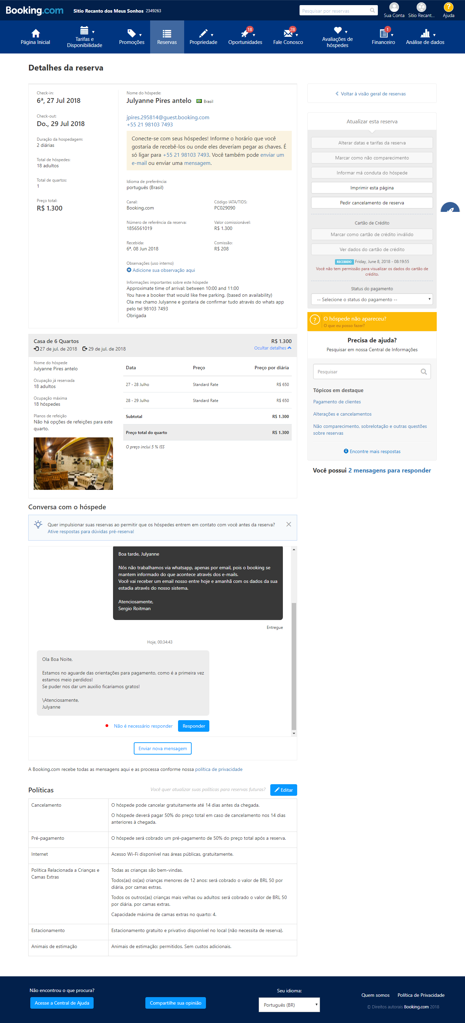The height and width of the screenshot is (1023, 465).
Task: Click the guest email address link
Action: click(x=168, y=118)
